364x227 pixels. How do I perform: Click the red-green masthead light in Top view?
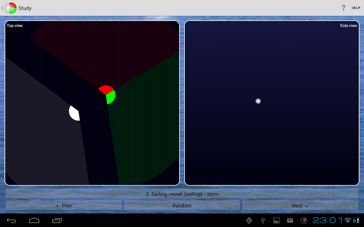107,94
